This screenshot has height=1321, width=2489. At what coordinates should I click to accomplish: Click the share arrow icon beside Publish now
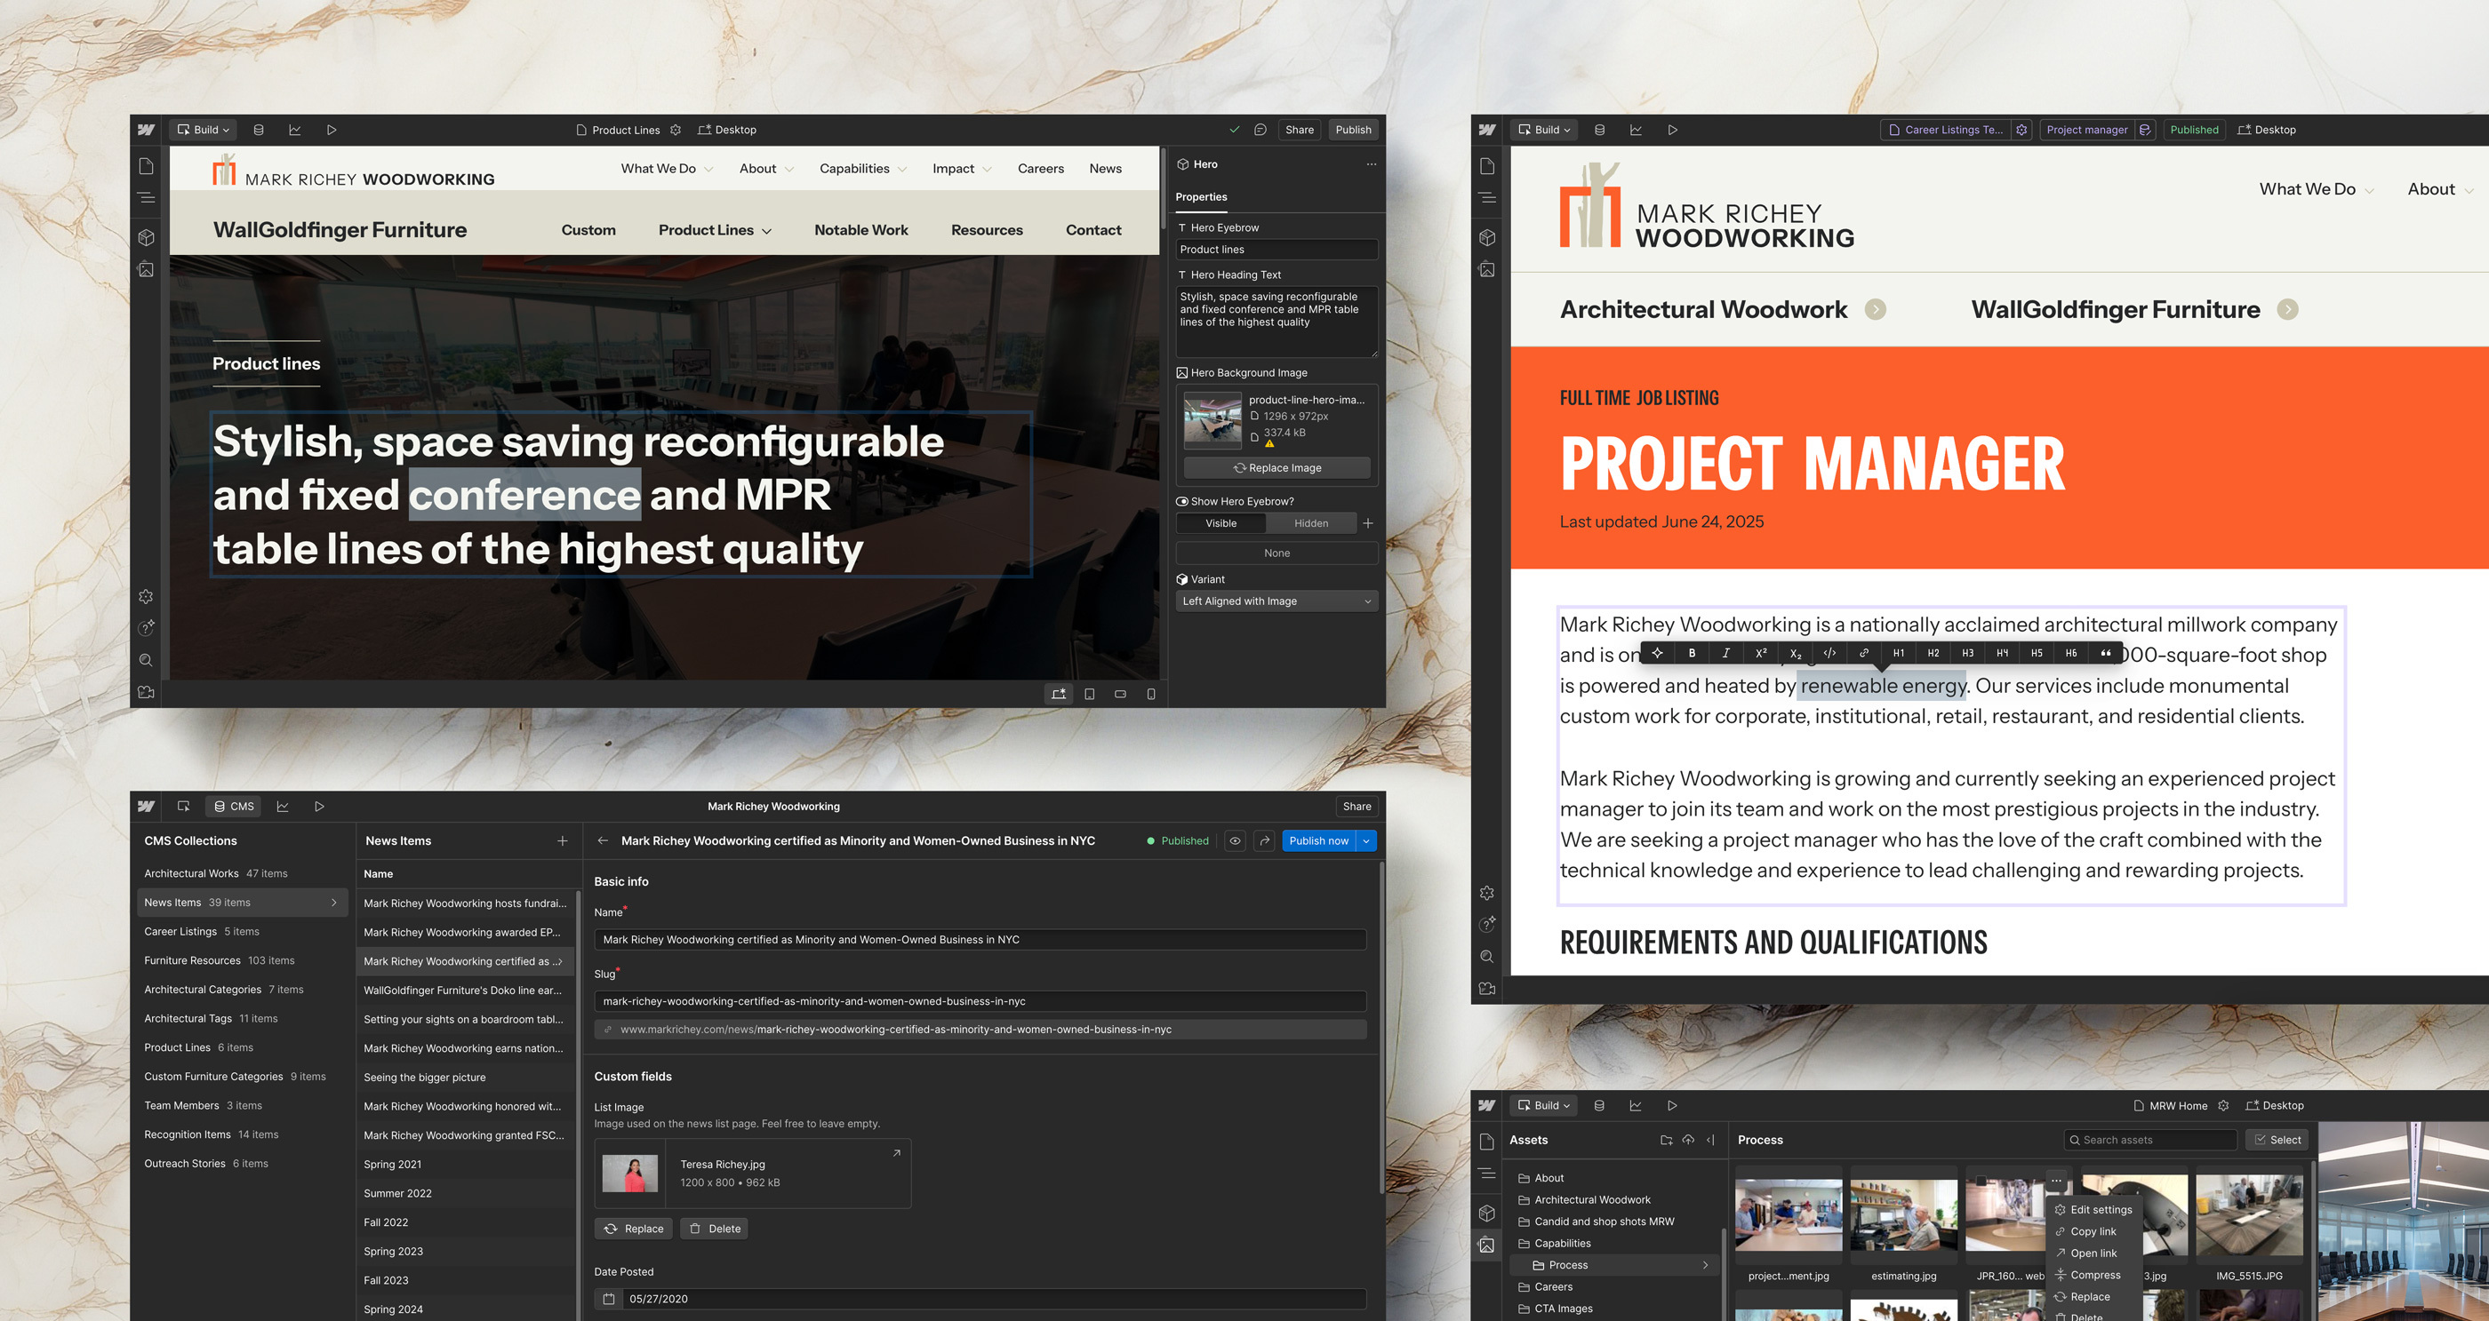[1265, 841]
